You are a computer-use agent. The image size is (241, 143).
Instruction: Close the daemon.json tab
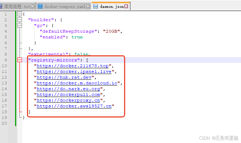pyautogui.click(x=126, y=6)
